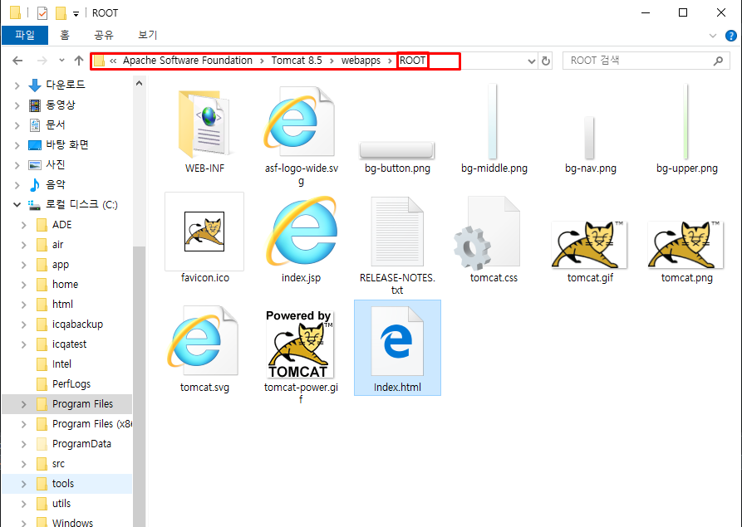
Task: Expand the ADE folder node
Action: point(23,225)
